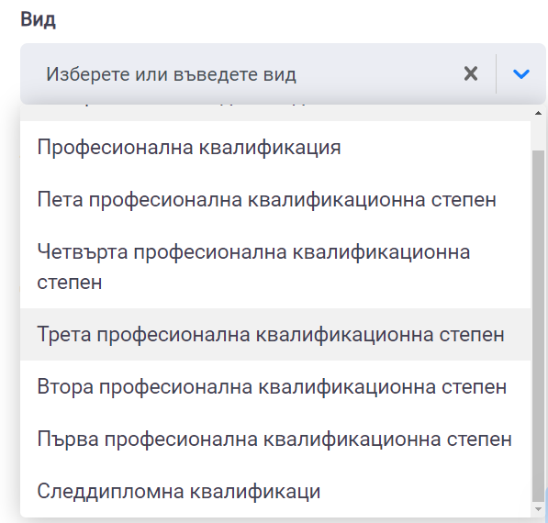Click blank space right of 'Професионална квалификация'

click(435, 147)
